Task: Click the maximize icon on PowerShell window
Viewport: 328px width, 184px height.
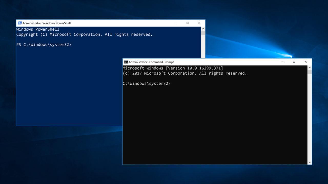Action: [x=187, y=23]
